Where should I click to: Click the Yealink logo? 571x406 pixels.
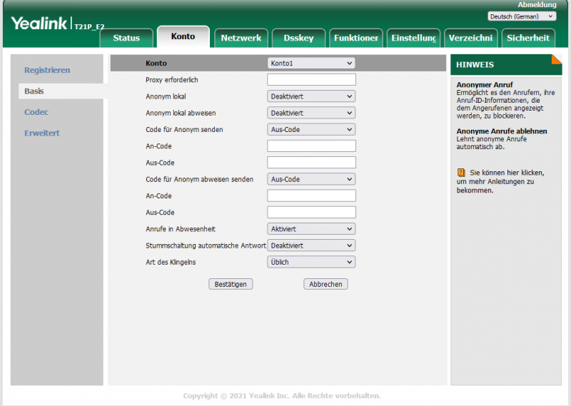(x=39, y=24)
